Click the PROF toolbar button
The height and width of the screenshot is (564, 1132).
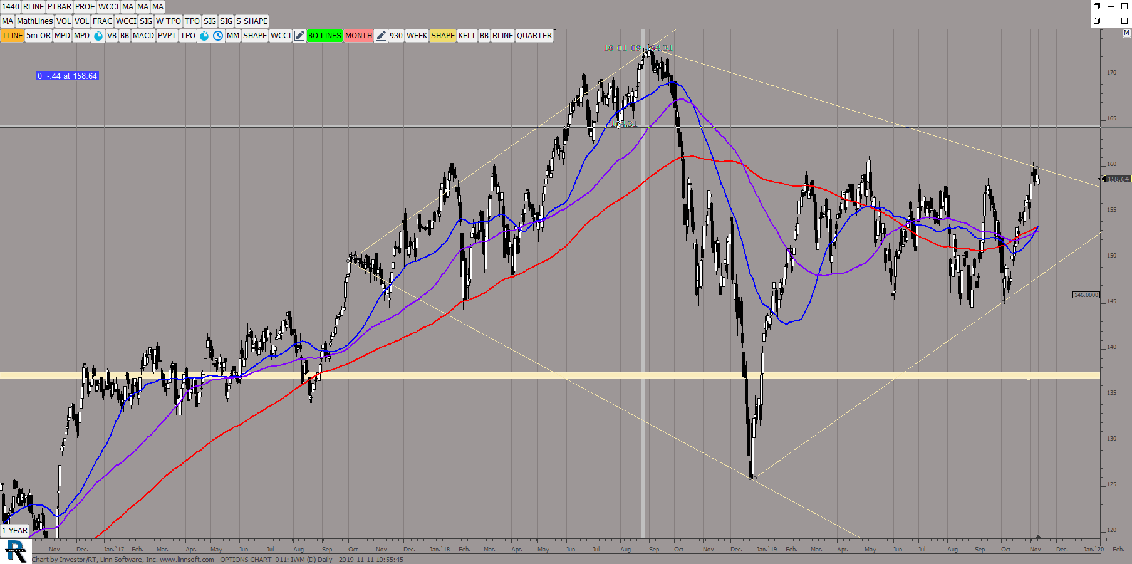click(x=85, y=7)
